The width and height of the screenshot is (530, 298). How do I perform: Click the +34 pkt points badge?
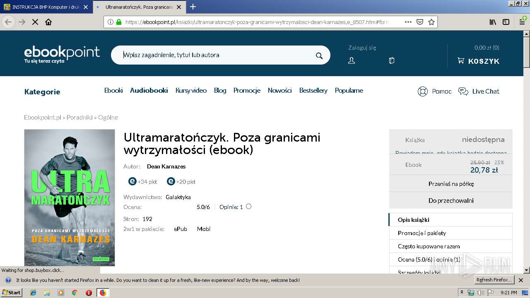[x=143, y=181]
